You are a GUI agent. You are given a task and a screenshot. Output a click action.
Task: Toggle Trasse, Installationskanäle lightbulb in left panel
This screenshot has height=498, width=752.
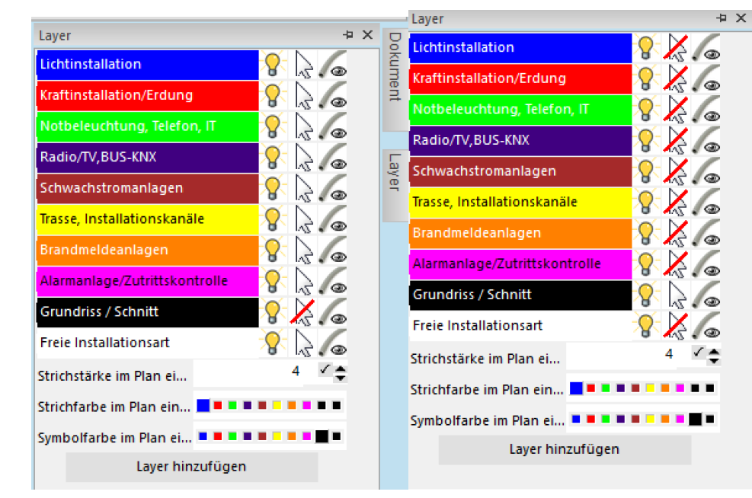273,219
